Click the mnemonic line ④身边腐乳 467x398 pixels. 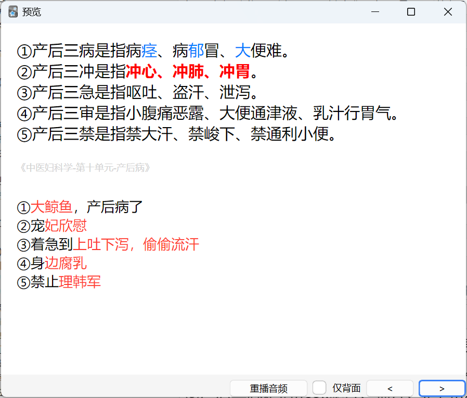[52, 263]
